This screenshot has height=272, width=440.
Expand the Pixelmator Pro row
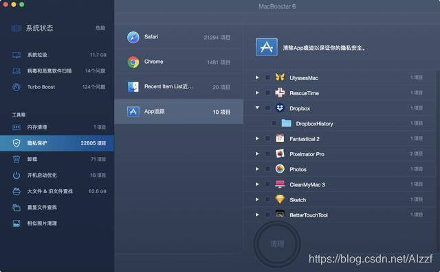[x=257, y=153]
